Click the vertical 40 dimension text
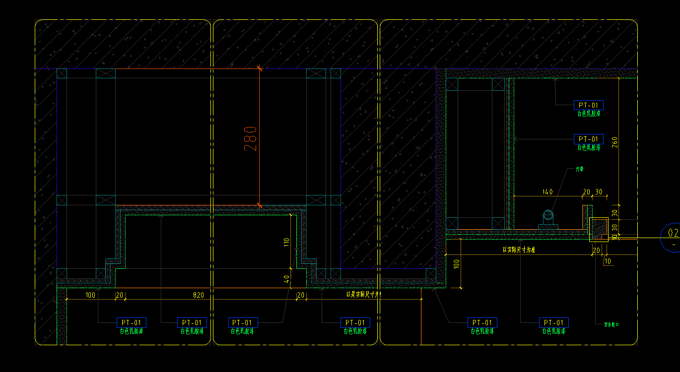 tap(286, 279)
